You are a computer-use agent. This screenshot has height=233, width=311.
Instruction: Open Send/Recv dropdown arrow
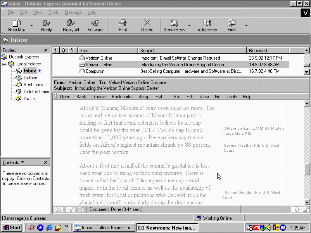click(189, 26)
